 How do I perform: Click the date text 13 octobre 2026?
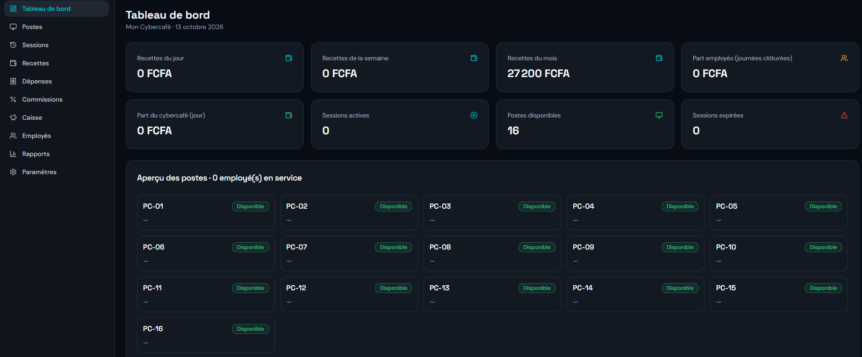tap(199, 27)
